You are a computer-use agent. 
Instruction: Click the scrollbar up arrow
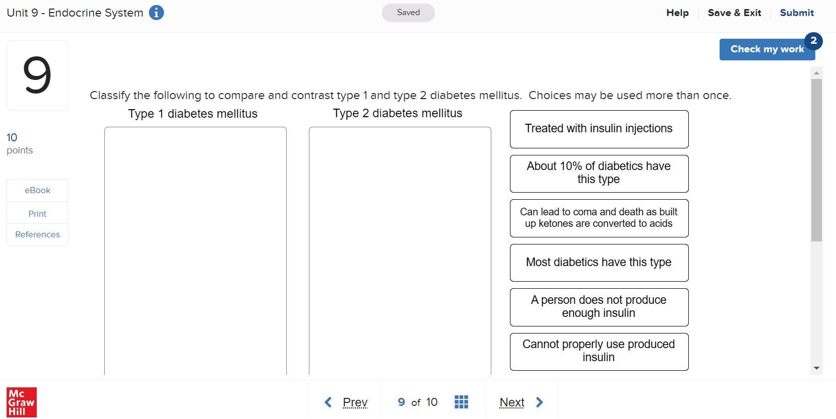point(817,73)
